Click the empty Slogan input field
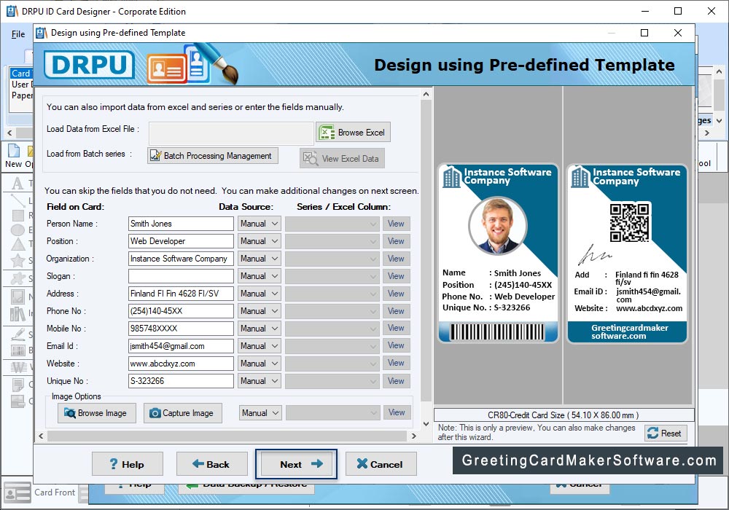 [x=181, y=276]
